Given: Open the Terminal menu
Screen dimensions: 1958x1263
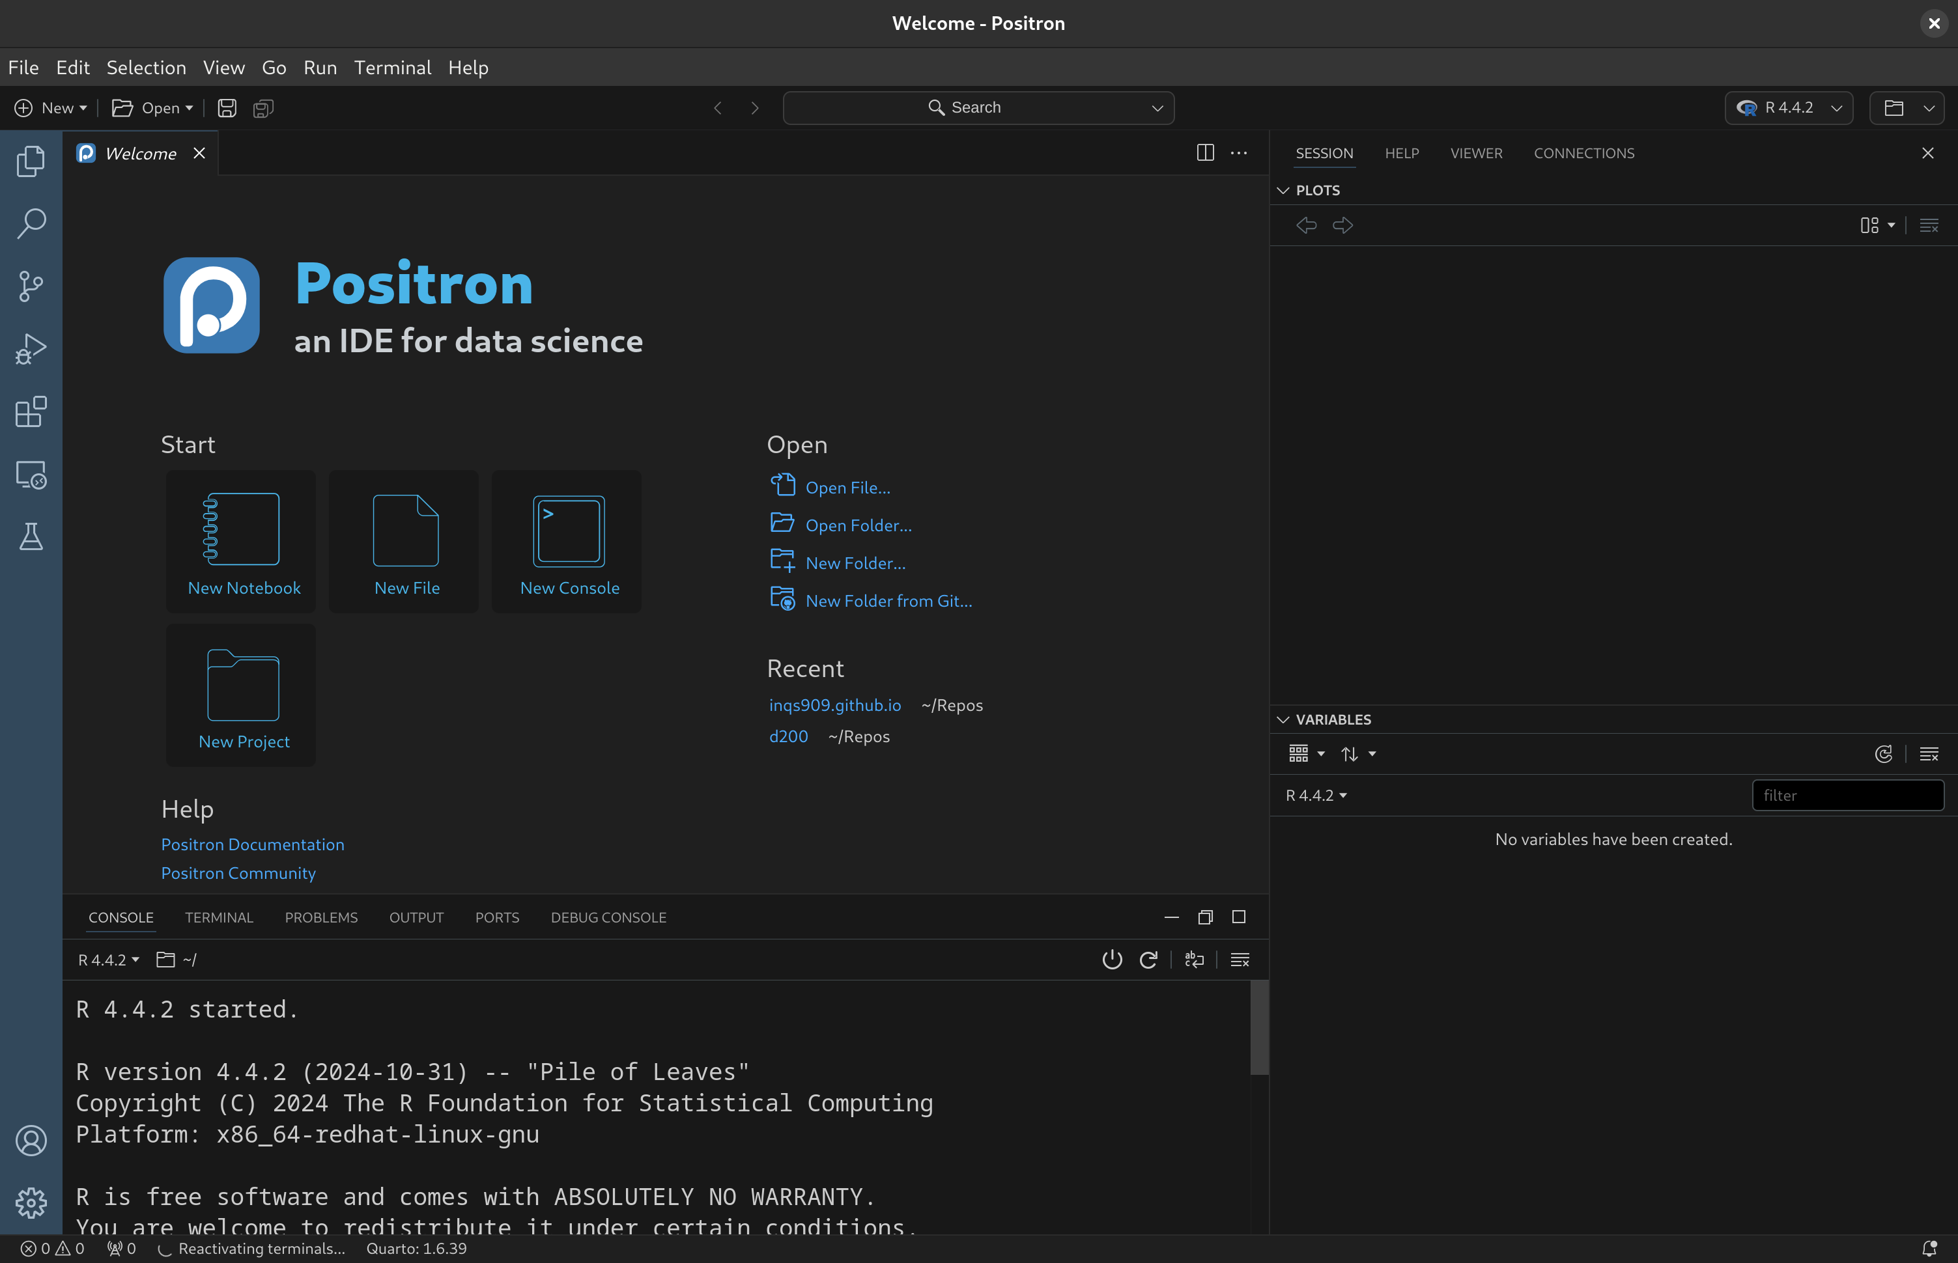Looking at the screenshot, I should click(x=392, y=67).
